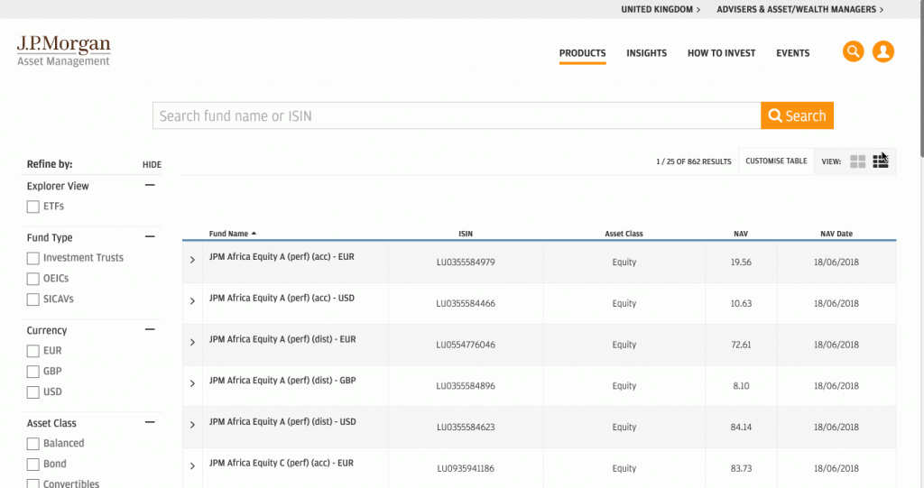Select the USD currency checkbox
The height and width of the screenshot is (488, 924).
(x=33, y=392)
